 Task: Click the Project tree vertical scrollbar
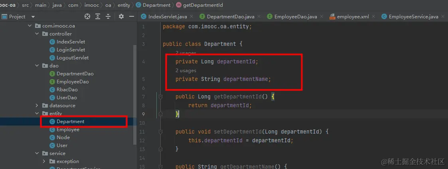pyautogui.click(x=135, y=94)
